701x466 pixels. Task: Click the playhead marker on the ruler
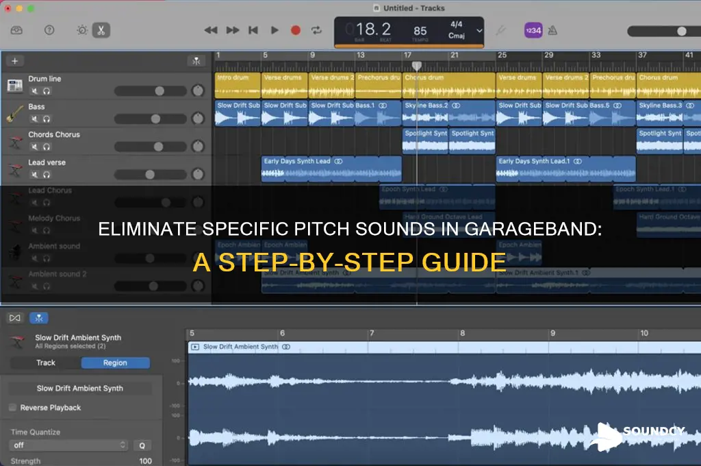(x=417, y=66)
